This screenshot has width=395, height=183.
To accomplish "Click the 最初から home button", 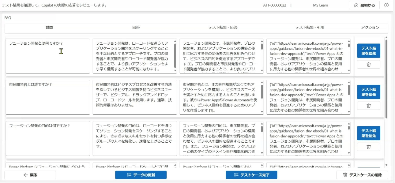I will (364, 5).
